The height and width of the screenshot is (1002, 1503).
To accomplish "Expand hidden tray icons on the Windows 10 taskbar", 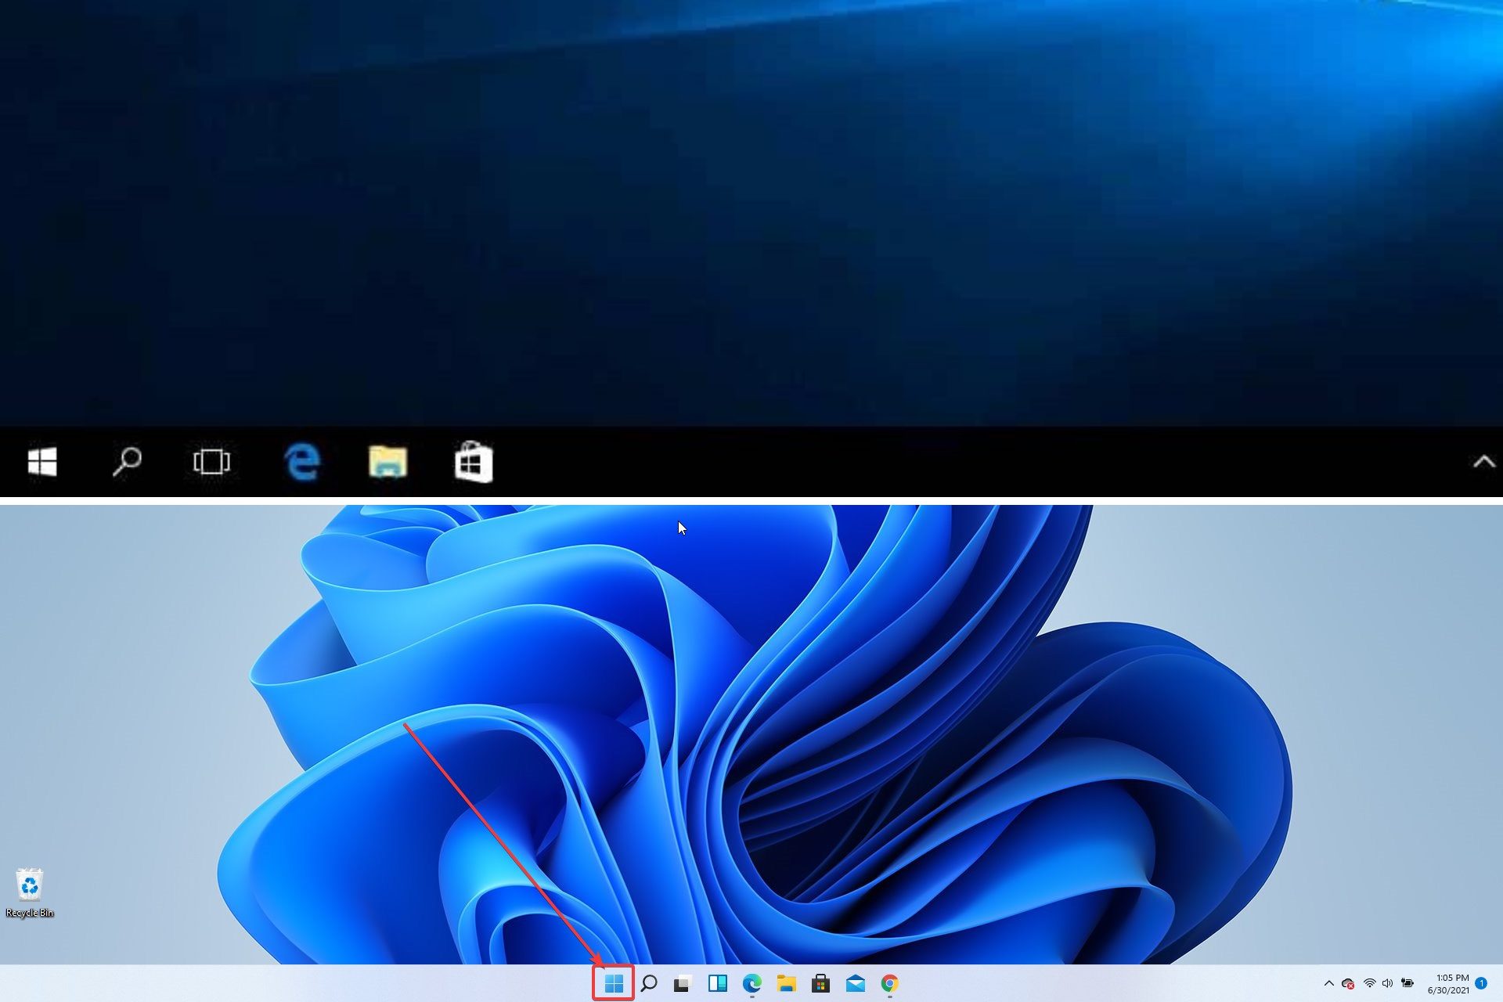I will point(1483,462).
